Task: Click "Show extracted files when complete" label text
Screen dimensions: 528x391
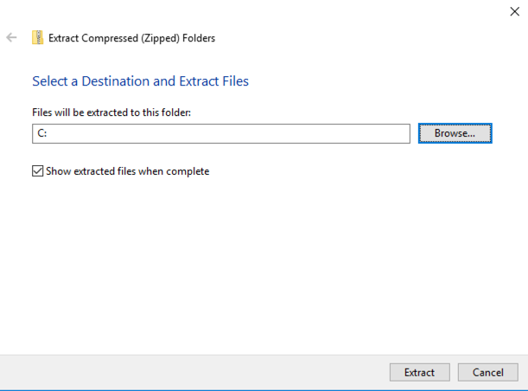Action: coord(126,171)
